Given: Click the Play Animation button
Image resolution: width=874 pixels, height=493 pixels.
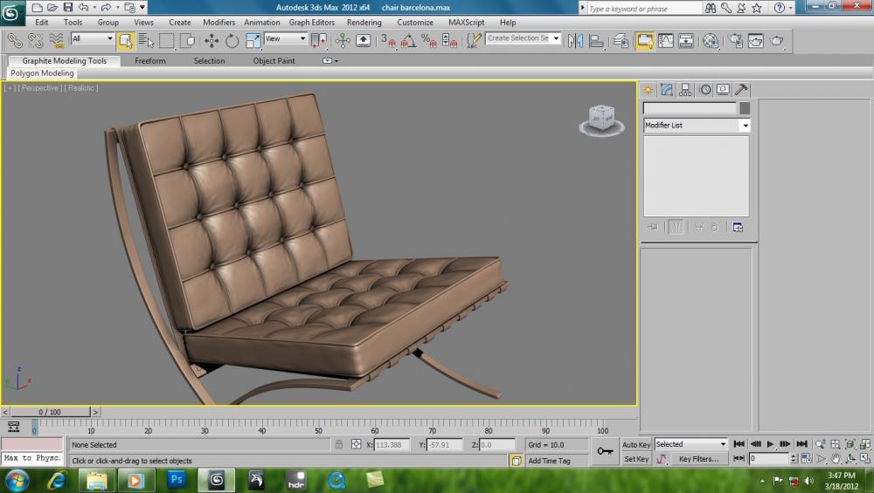Looking at the screenshot, I should tap(770, 444).
